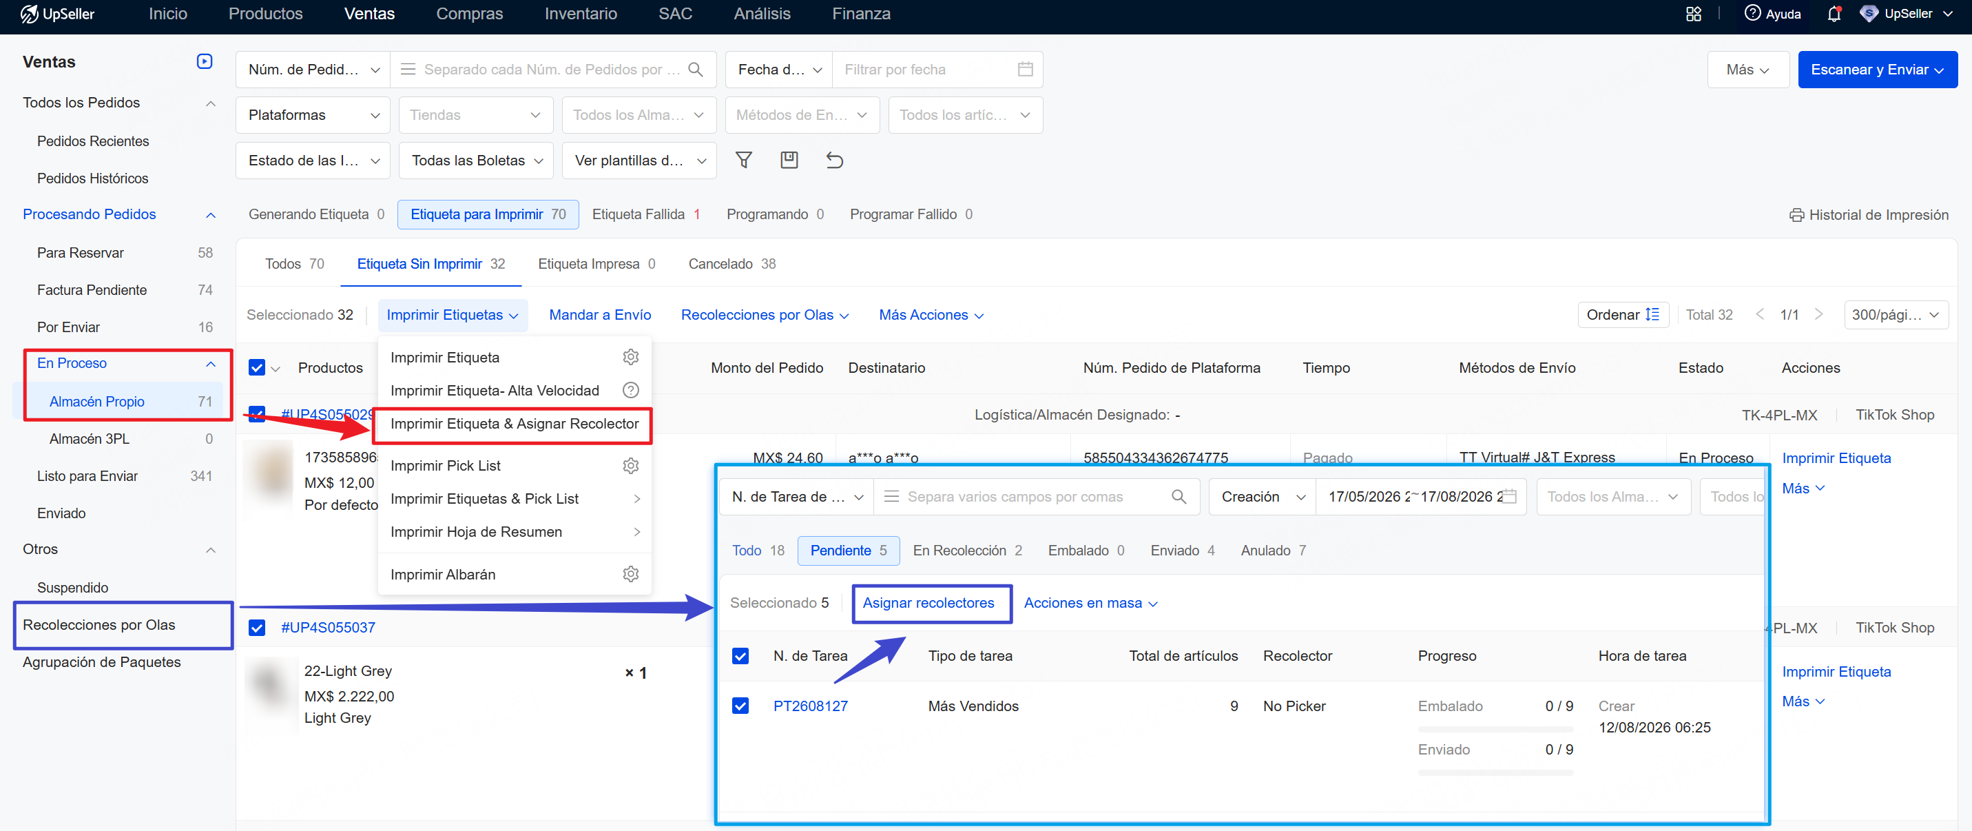Select the Pendiente tab
This screenshot has height=831, width=1972.
tap(848, 551)
